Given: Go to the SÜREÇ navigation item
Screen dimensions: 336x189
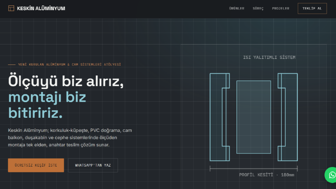Looking at the screenshot, I should pyautogui.click(x=258, y=8).
